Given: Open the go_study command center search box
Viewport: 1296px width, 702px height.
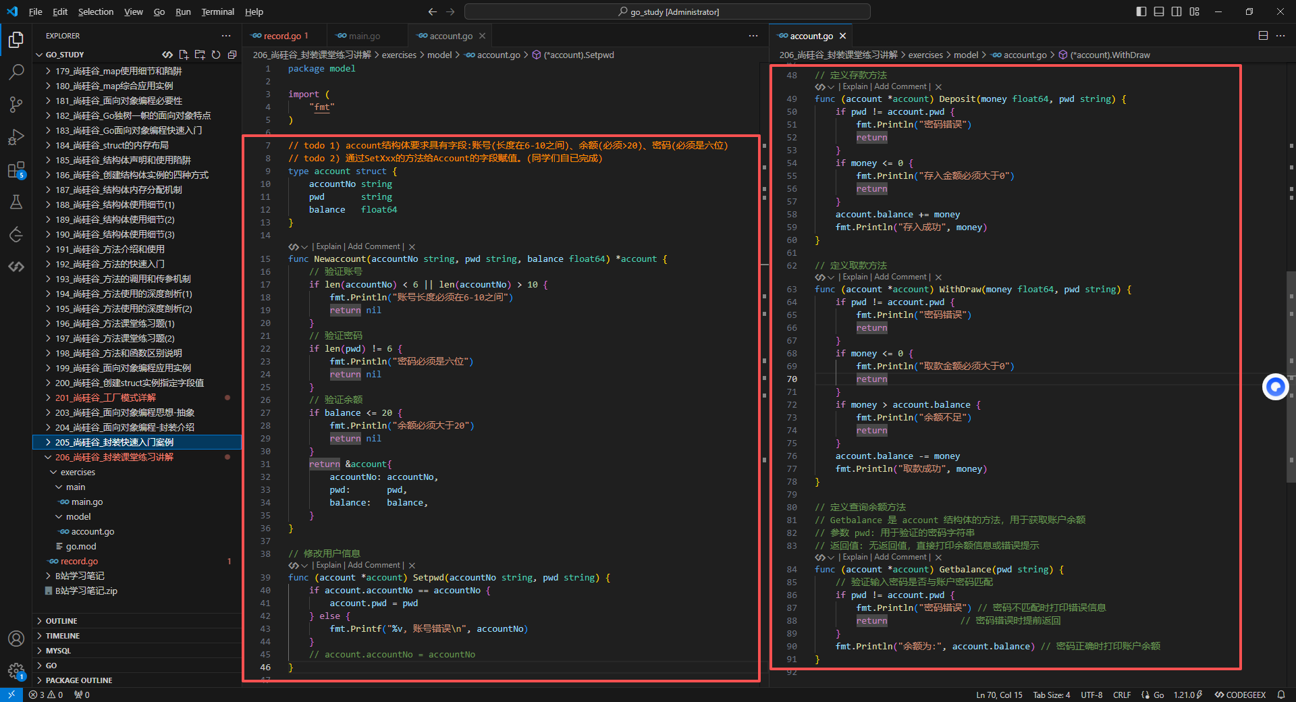Looking at the screenshot, I should (x=667, y=11).
